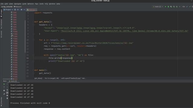Click the Git commit checkmark icon
The height and width of the screenshot is (108, 193).
coord(190,7)
